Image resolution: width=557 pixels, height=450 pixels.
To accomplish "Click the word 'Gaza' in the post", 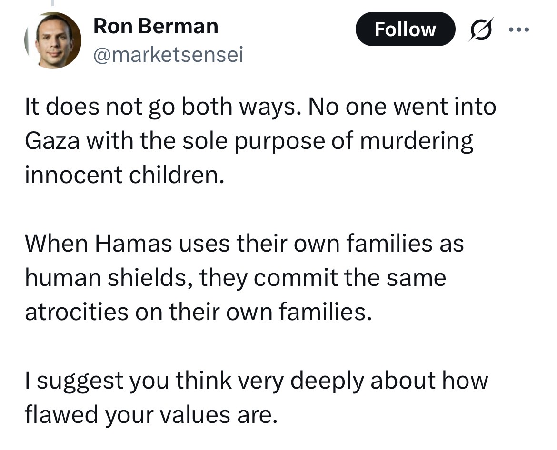I will click(x=52, y=140).
